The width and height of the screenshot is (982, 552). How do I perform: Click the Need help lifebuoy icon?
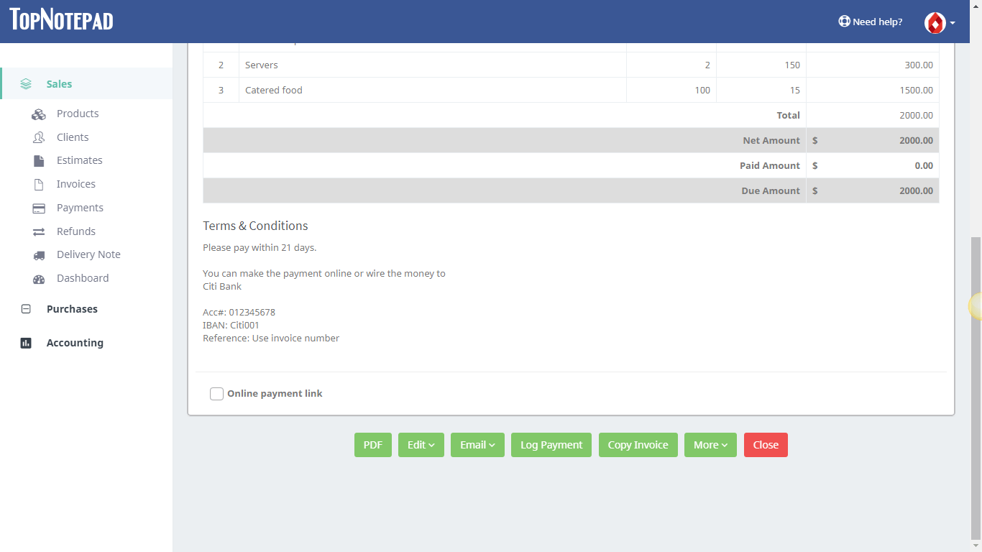point(844,22)
